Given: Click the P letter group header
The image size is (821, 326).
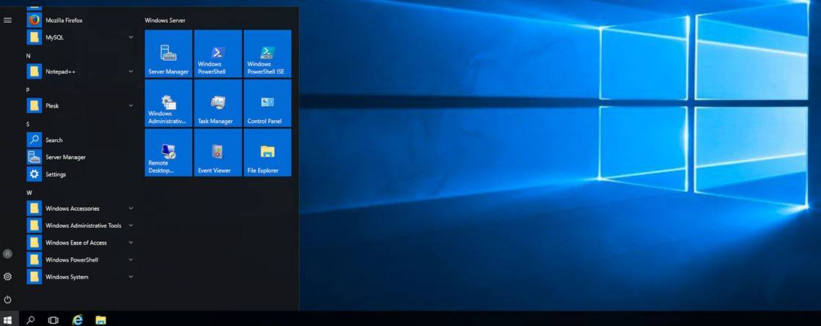Looking at the screenshot, I should pyautogui.click(x=28, y=90).
